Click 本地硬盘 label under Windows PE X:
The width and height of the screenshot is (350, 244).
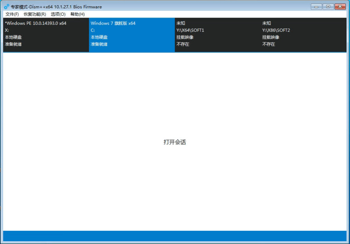point(13,37)
